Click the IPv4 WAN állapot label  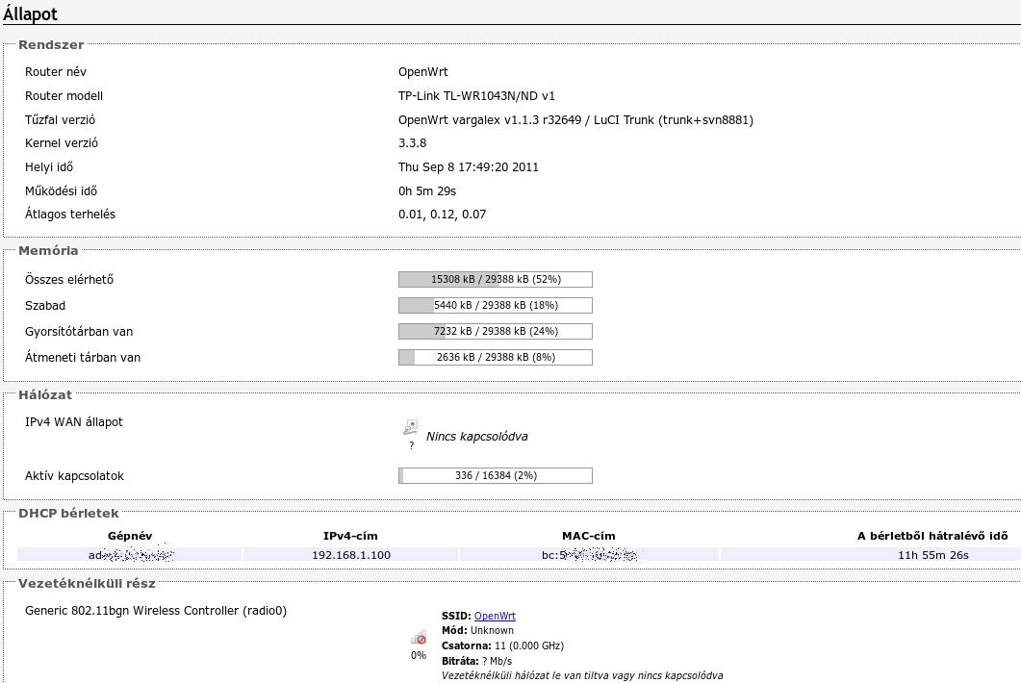pos(73,422)
